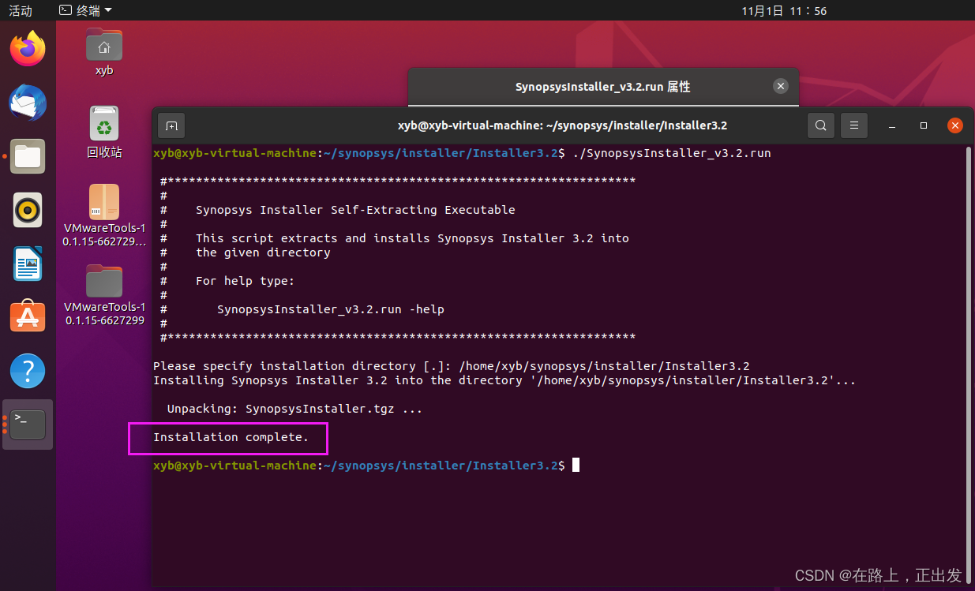Open the xyb home folder icon

tap(104, 52)
